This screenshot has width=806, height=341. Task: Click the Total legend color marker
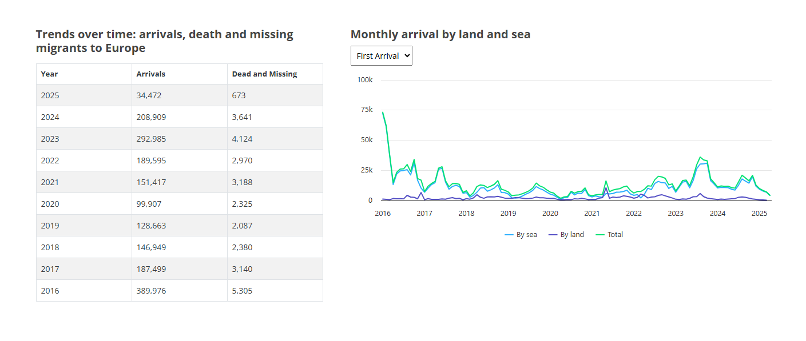click(x=600, y=235)
